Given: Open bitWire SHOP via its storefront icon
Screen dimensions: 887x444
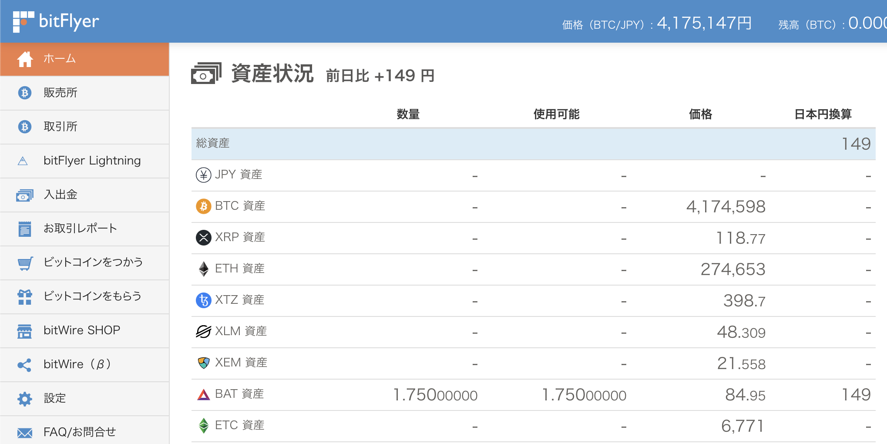Looking at the screenshot, I should pos(25,330).
